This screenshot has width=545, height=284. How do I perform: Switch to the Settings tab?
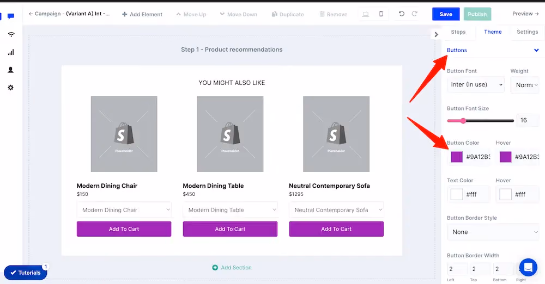tap(527, 32)
